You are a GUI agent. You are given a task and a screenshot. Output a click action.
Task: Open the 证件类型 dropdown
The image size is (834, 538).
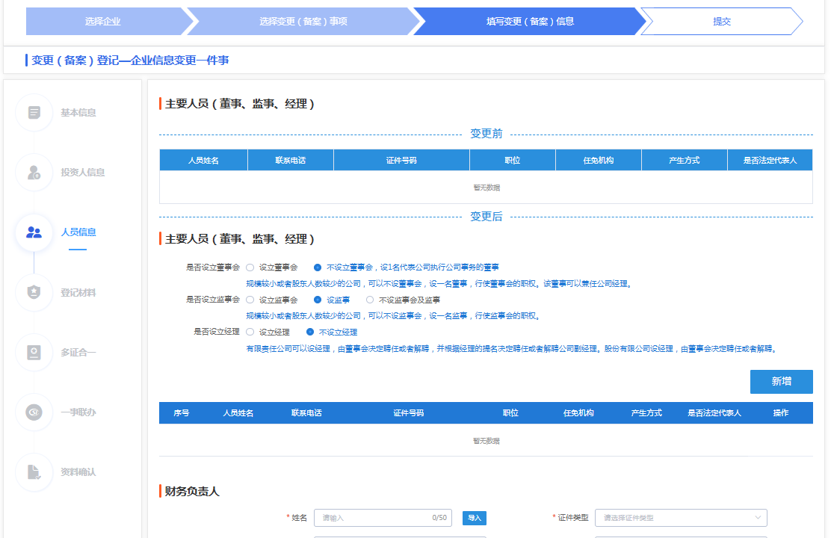point(680,518)
